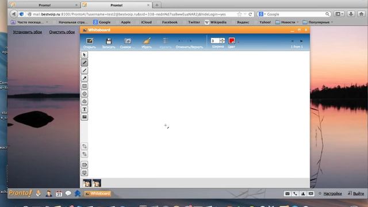Click the Выйти logout link
368x207 pixels.
click(358, 194)
